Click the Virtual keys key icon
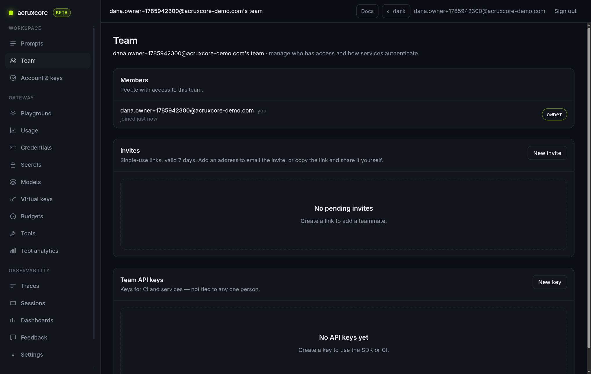The image size is (591, 374). tap(13, 199)
